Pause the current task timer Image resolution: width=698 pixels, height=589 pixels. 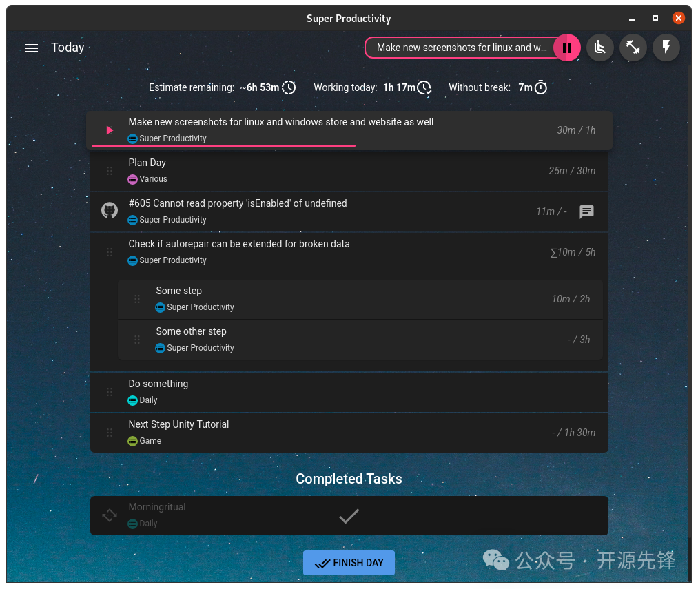point(566,48)
